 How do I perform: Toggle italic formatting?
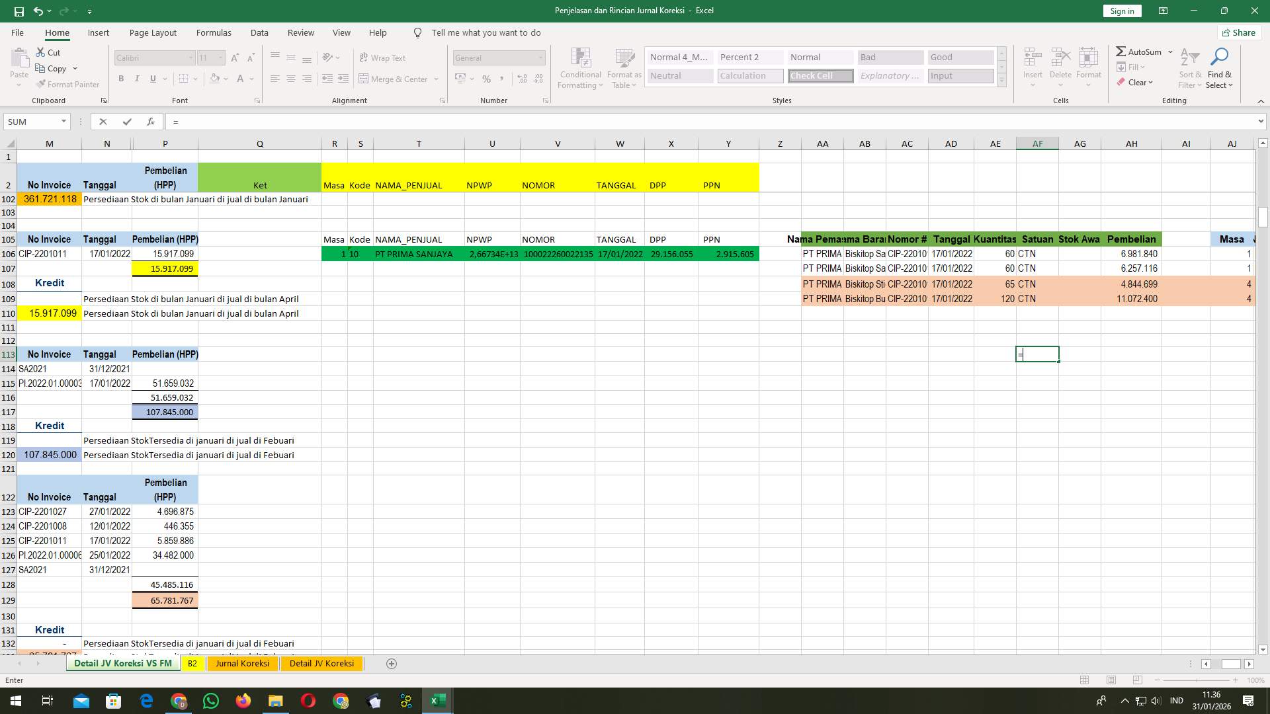[x=137, y=79]
